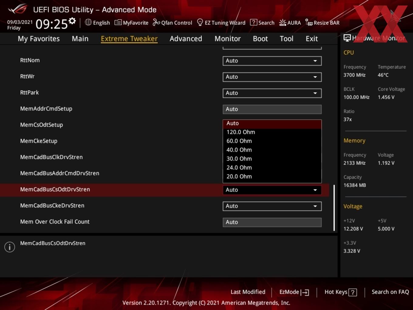413x310 pixels.
Task: Expand the RttPark dropdown
Action: coord(272,93)
